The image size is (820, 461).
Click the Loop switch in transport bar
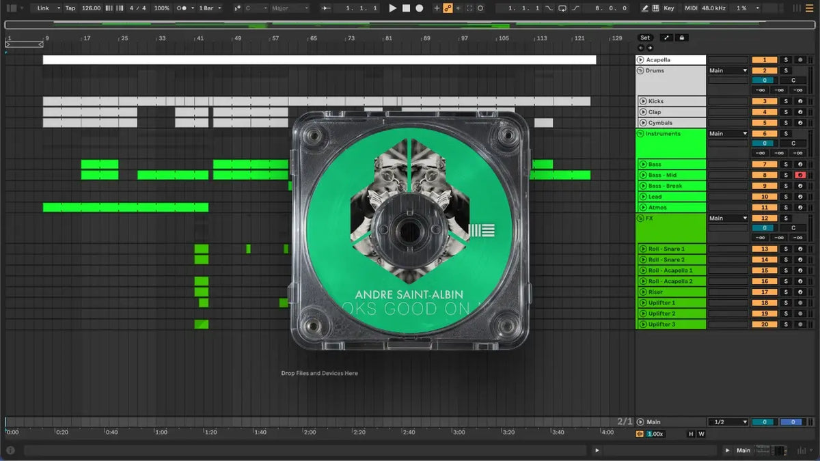562,8
